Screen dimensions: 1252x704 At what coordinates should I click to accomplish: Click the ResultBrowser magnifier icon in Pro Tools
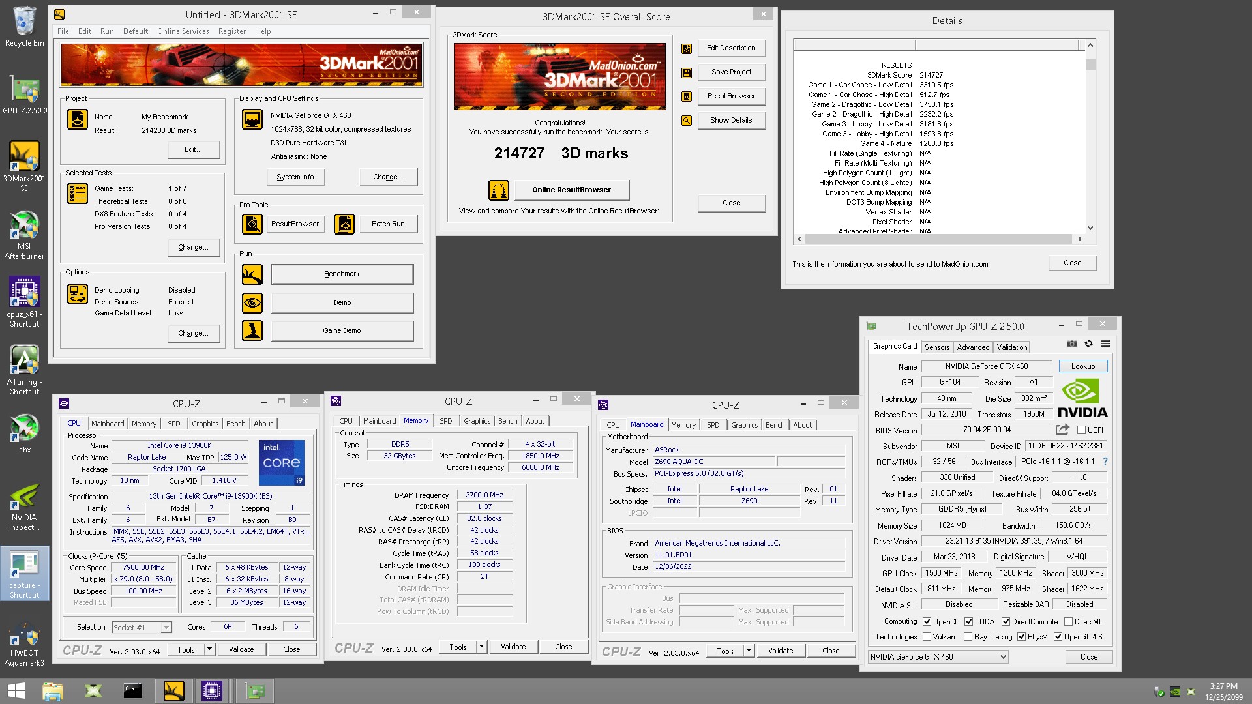pyautogui.click(x=252, y=224)
